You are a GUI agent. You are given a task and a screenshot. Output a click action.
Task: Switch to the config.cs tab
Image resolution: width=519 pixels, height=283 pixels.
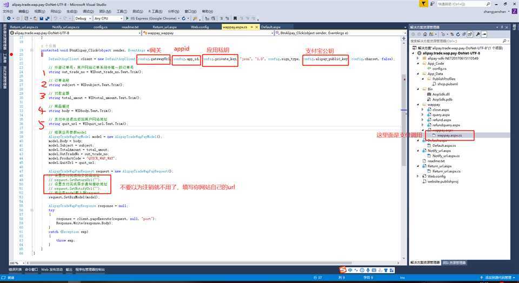point(101,27)
